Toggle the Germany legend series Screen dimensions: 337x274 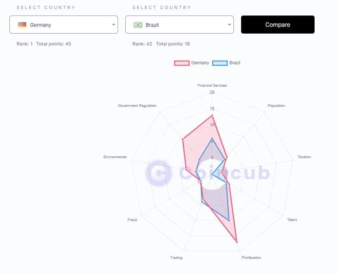(x=192, y=63)
